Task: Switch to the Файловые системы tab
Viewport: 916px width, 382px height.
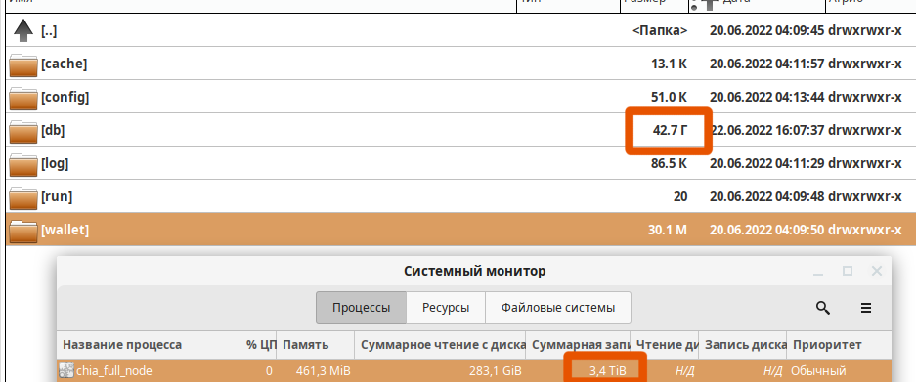Action: [558, 307]
